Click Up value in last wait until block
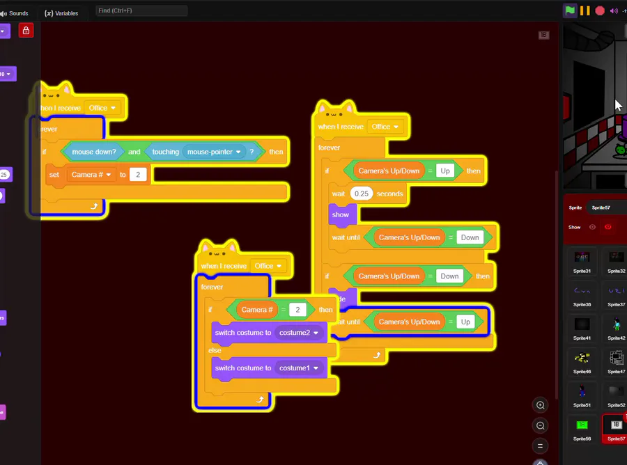This screenshot has height=465, width=627. tap(465, 322)
